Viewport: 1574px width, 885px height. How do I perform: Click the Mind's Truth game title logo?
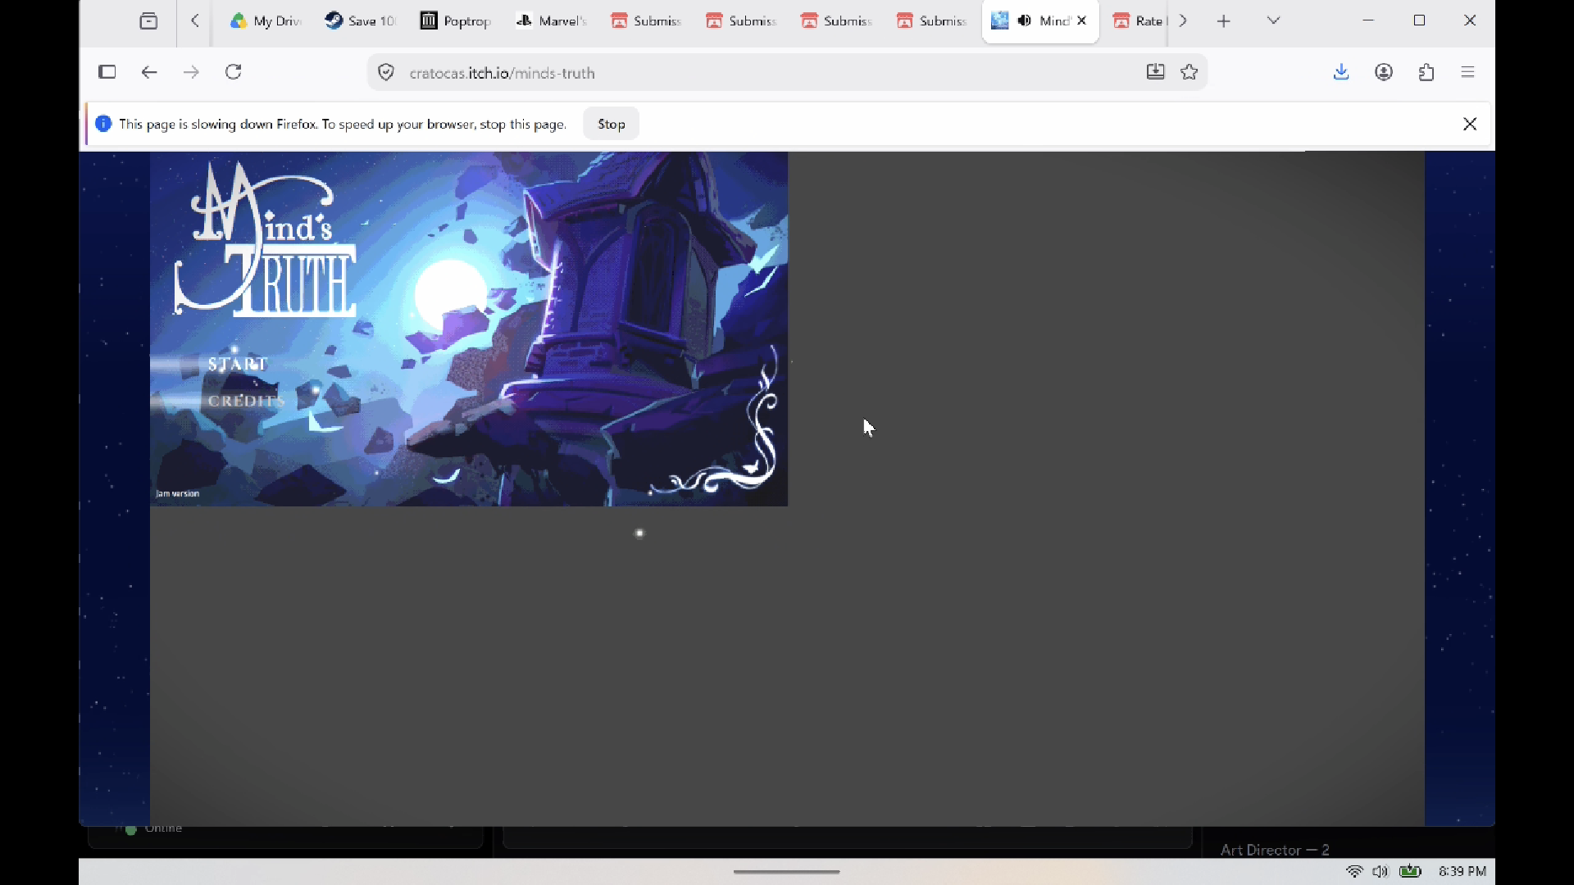coord(266,238)
